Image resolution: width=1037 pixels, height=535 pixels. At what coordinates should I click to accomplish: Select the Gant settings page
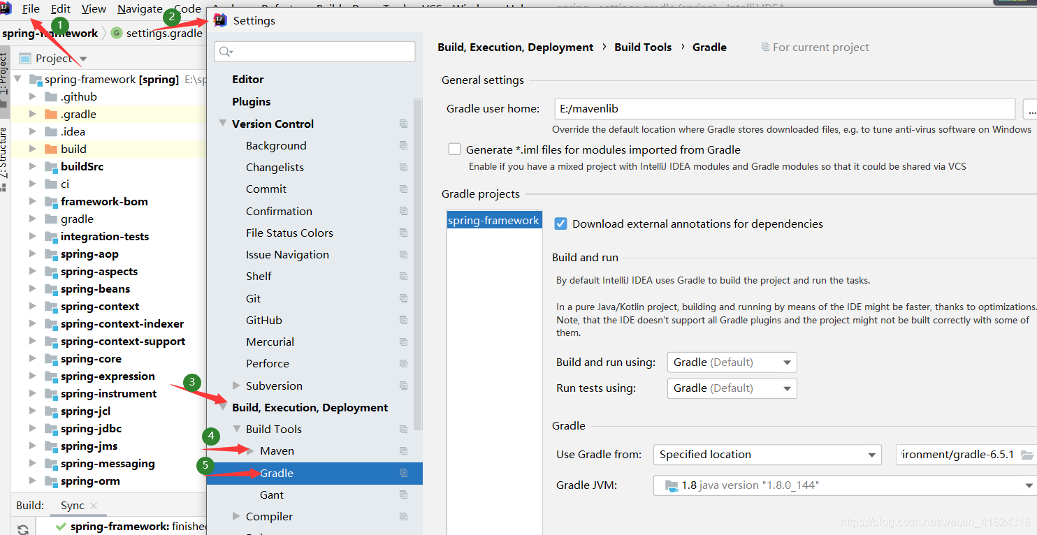coord(272,495)
